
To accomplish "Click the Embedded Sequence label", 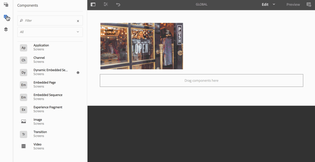I will [48, 95].
